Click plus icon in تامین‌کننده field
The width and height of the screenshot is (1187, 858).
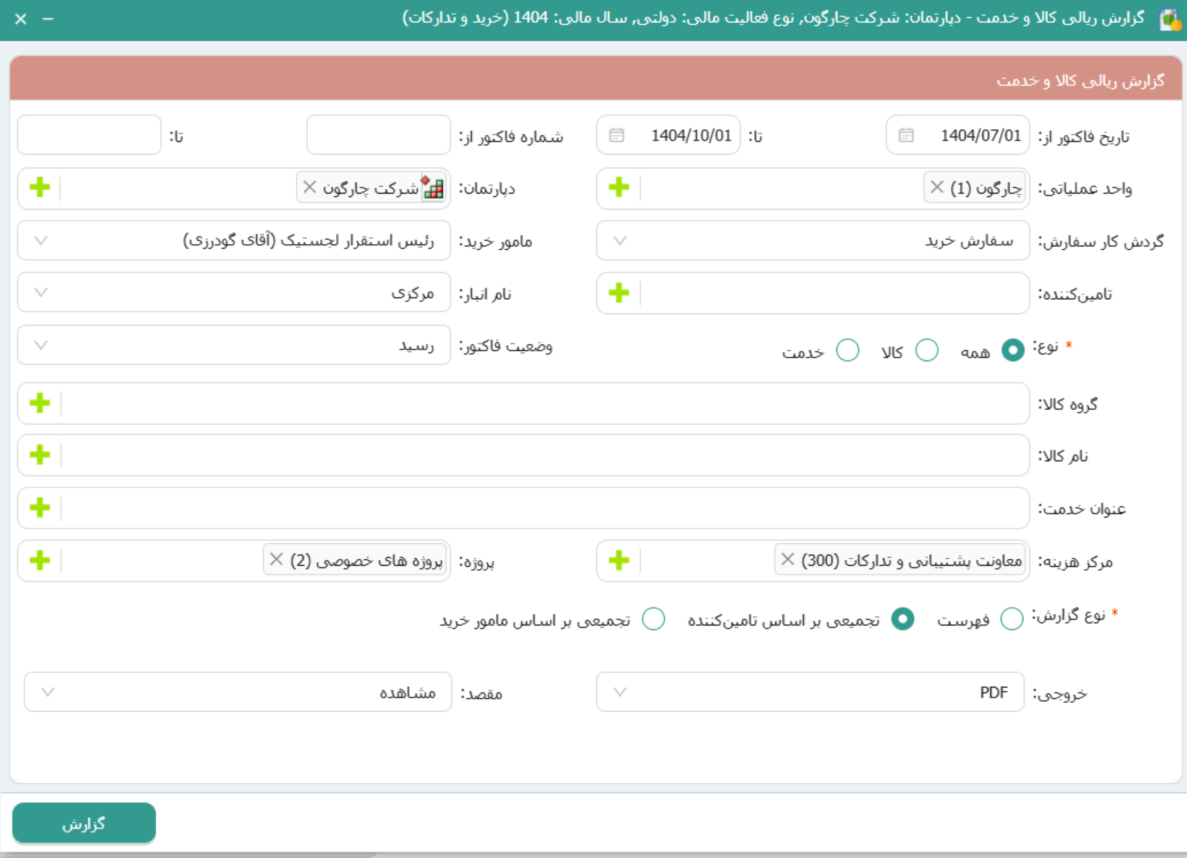click(x=618, y=293)
